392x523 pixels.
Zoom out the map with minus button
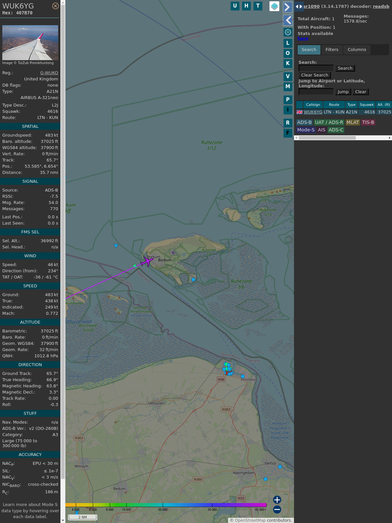pyautogui.click(x=277, y=509)
